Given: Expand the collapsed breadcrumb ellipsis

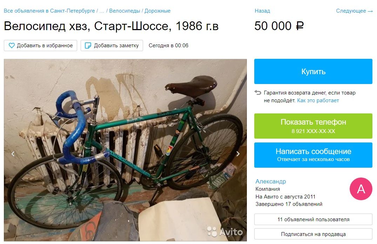Looking at the screenshot, I should tap(102, 11).
